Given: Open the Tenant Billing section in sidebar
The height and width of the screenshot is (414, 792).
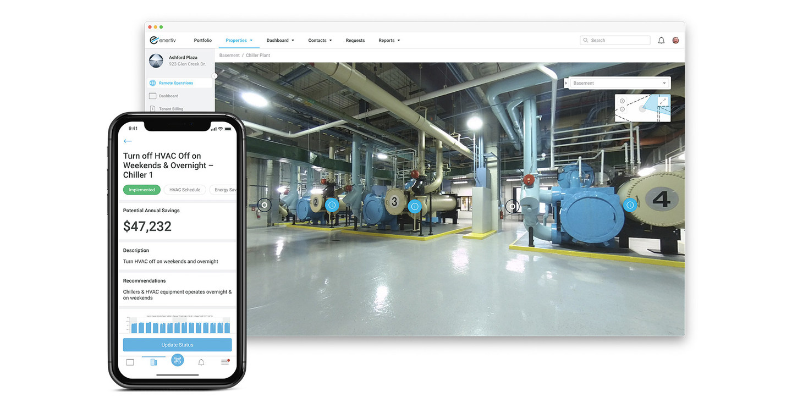Looking at the screenshot, I should [172, 109].
